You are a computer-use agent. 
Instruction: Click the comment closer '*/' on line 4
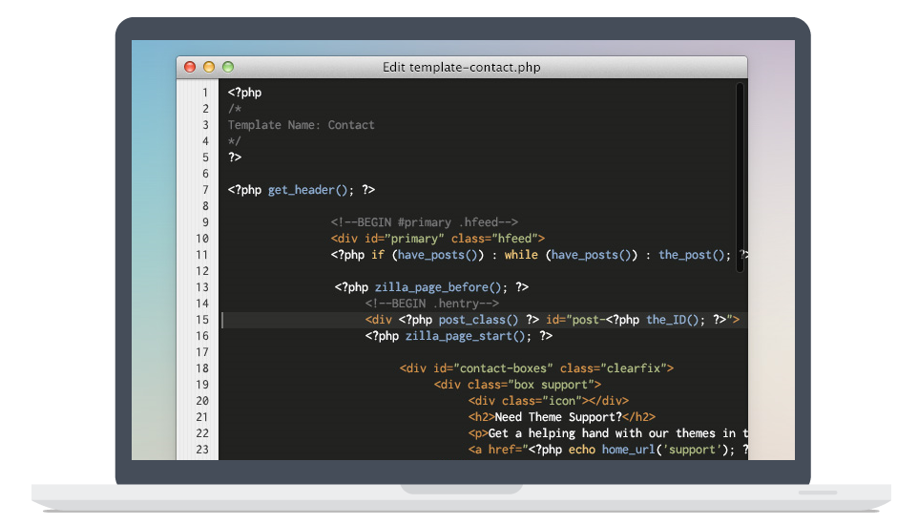point(235,141)
